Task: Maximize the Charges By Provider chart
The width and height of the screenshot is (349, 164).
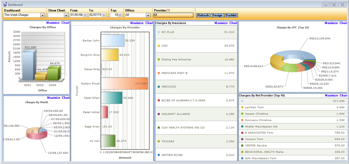Action: pyautogui.click(x=137, y=23)
